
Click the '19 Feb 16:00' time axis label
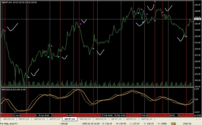[120, 115]
